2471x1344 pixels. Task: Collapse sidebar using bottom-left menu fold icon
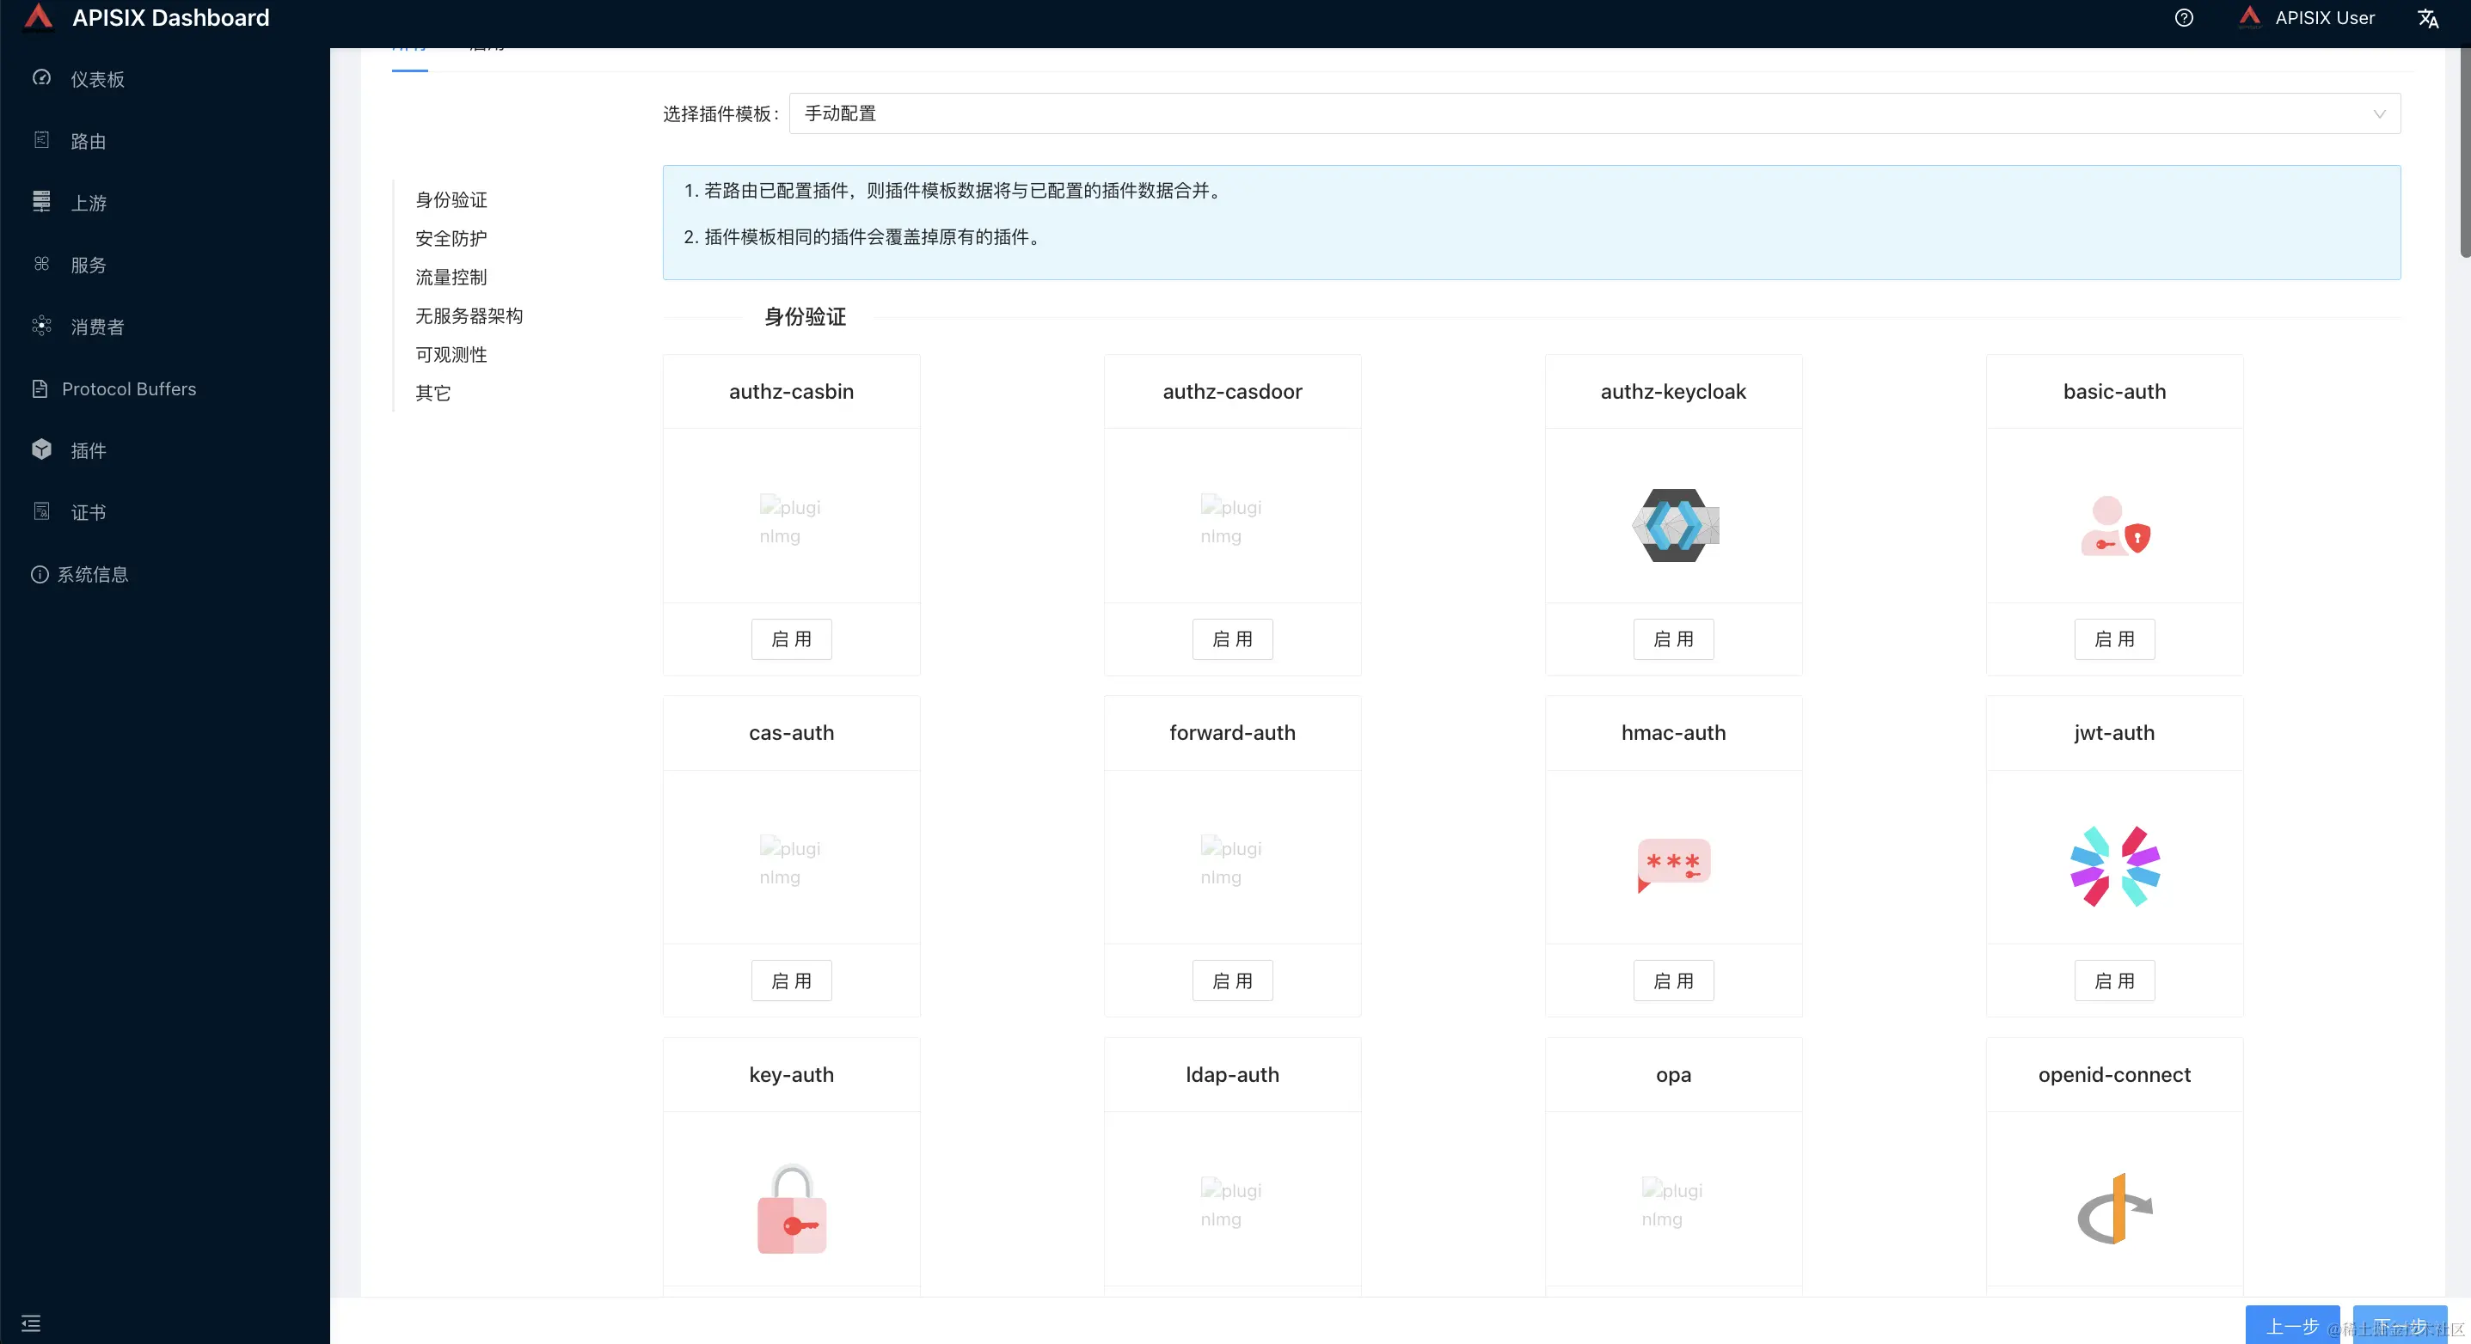point(31,1323)
